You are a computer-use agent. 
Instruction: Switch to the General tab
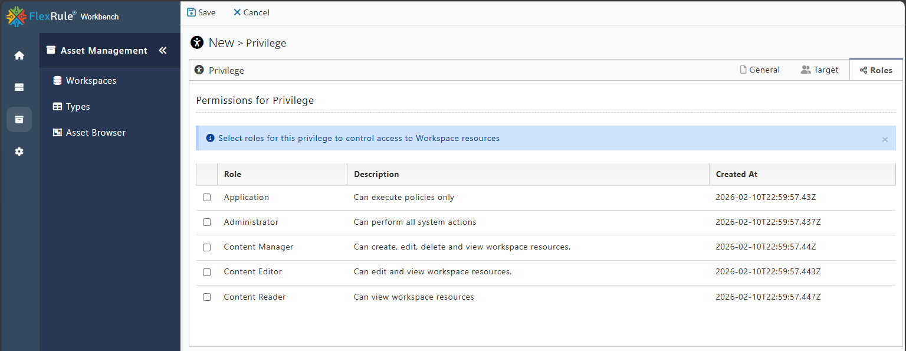coord(760,70)
